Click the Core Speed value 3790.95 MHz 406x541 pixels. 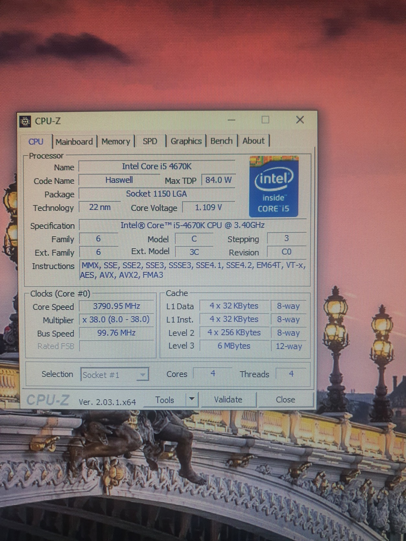[117, 306]
